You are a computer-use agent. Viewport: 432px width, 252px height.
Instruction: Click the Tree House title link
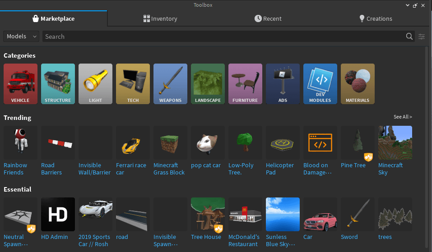pos(206,237)
